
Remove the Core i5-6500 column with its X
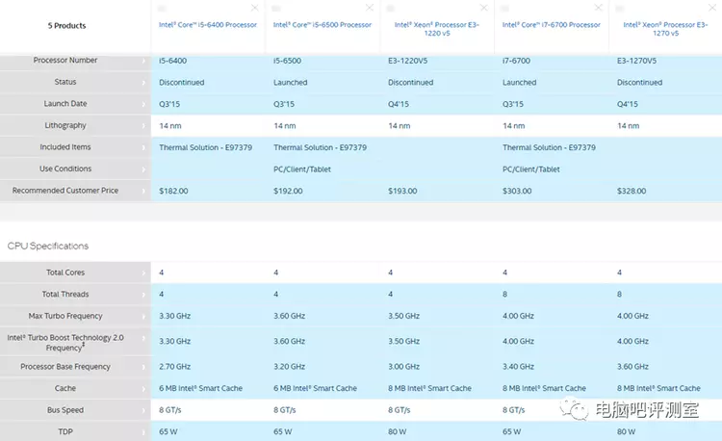pos(370,8)
